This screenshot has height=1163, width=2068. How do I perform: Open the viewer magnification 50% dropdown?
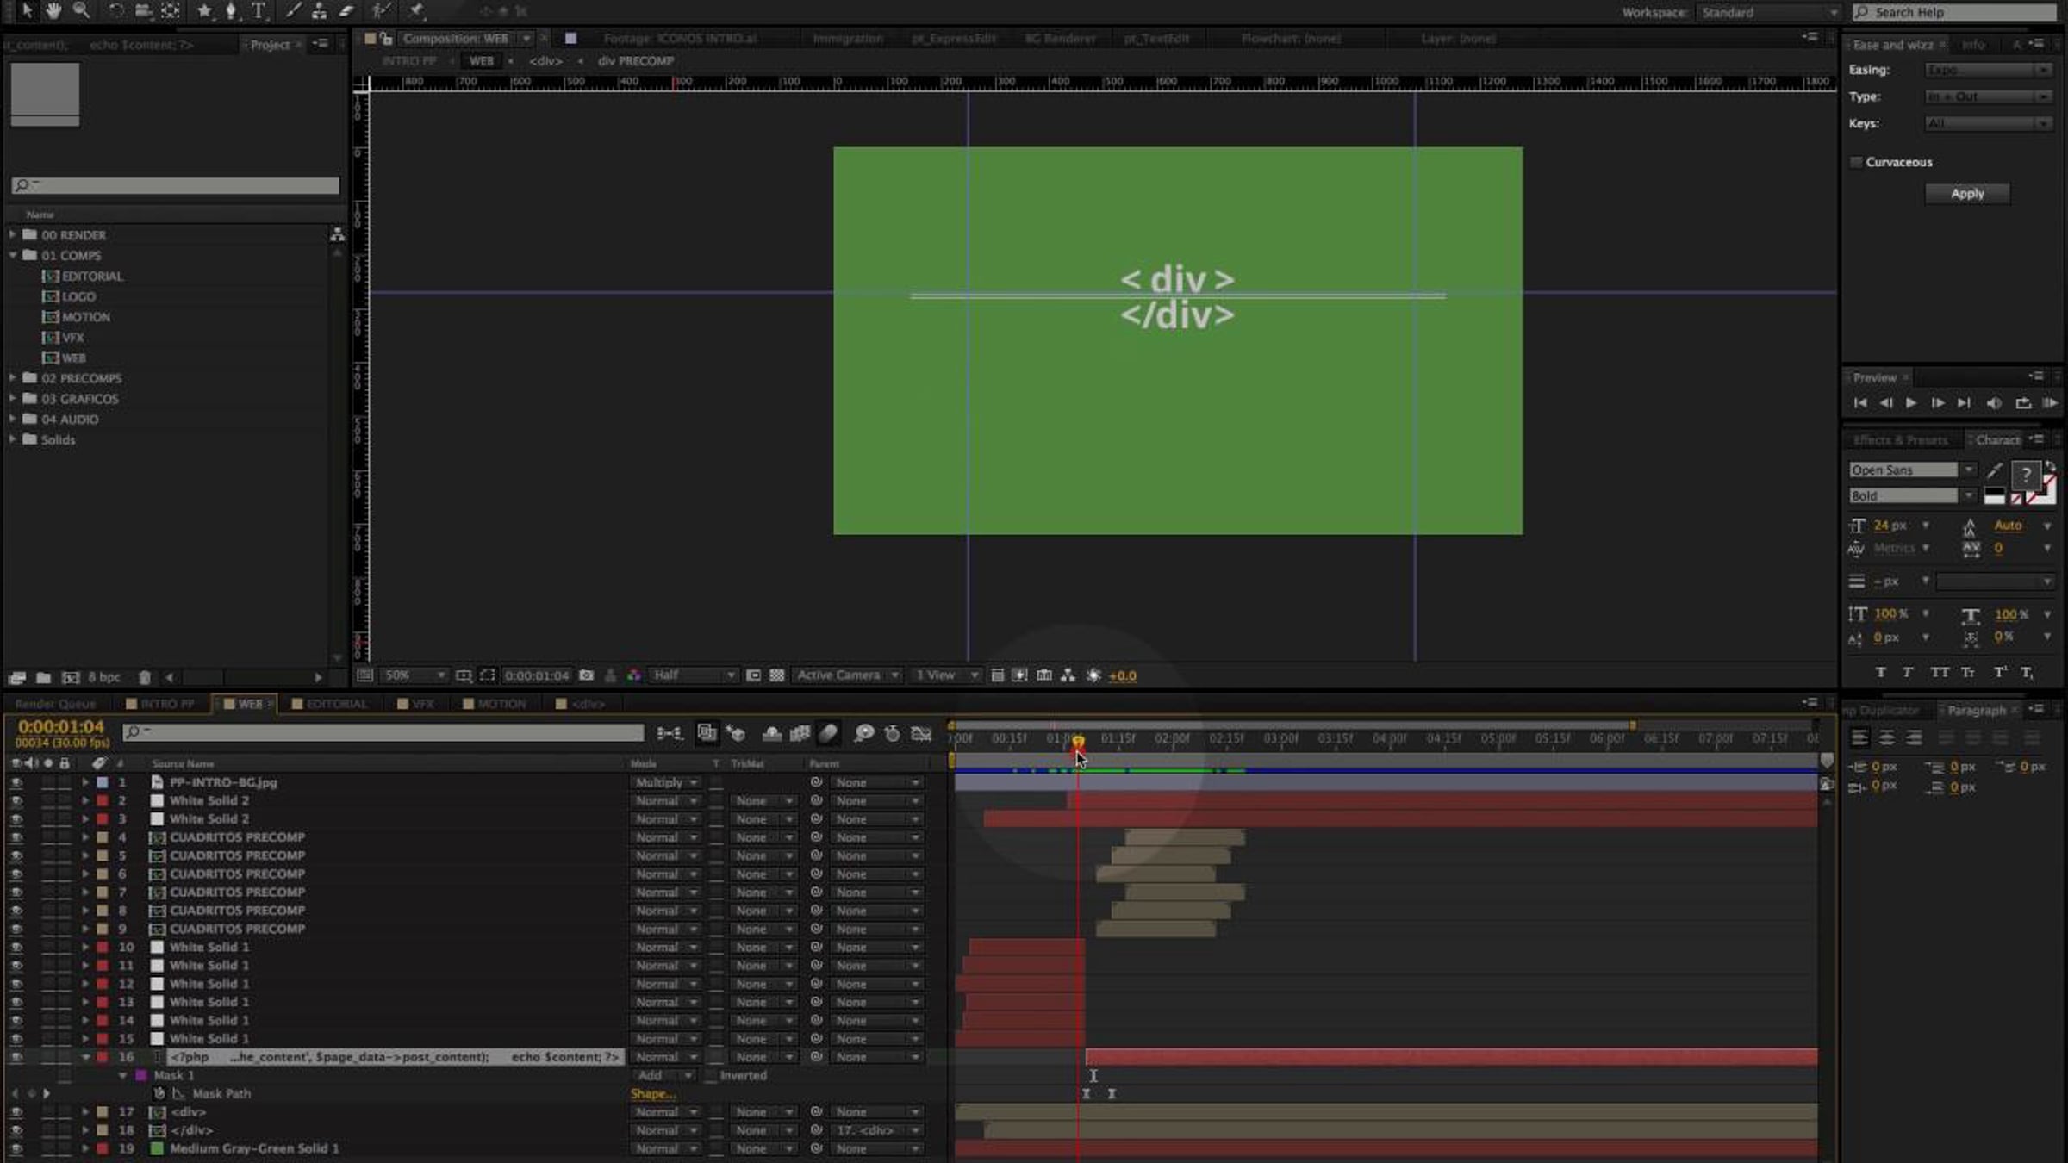click(x=414, y=675)
